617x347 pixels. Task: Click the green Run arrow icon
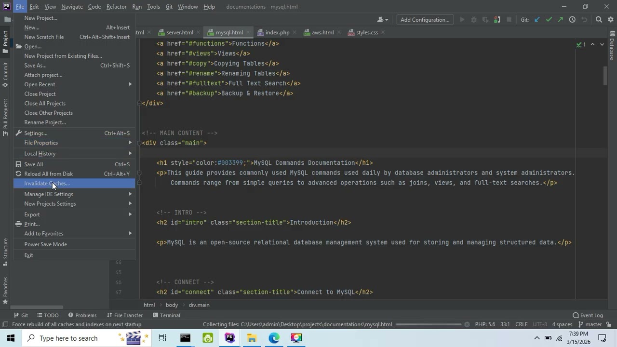[462, 20]
